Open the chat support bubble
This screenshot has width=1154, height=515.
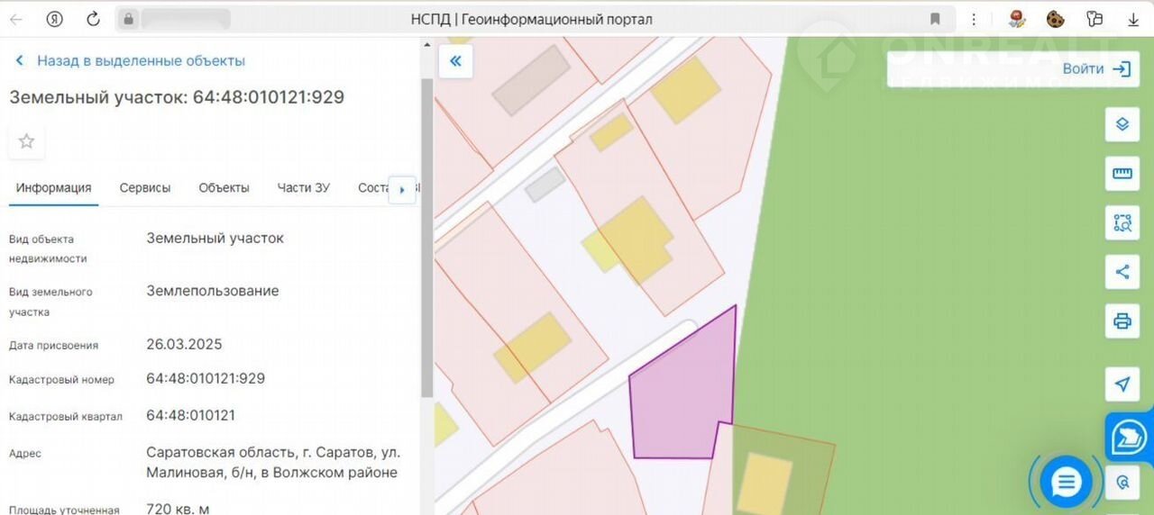coord(1066,483)
